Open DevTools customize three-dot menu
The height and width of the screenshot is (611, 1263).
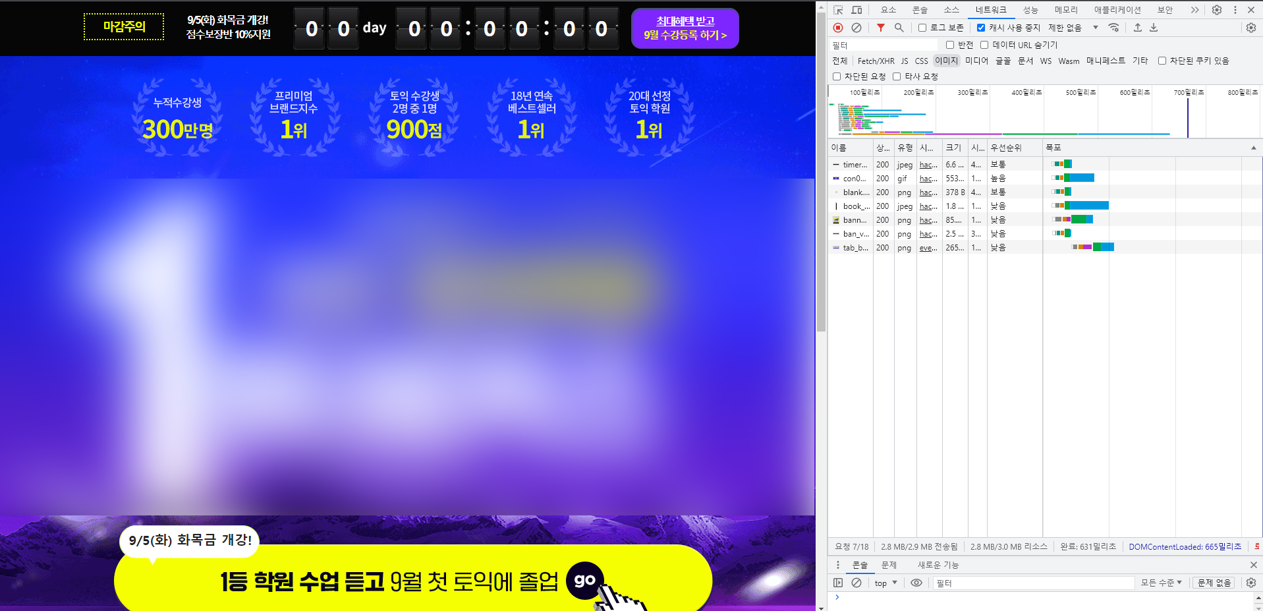(x=1235, y=10)
